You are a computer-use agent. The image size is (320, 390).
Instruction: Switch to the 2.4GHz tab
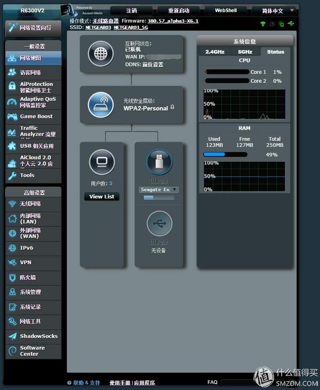click(215, 52)
